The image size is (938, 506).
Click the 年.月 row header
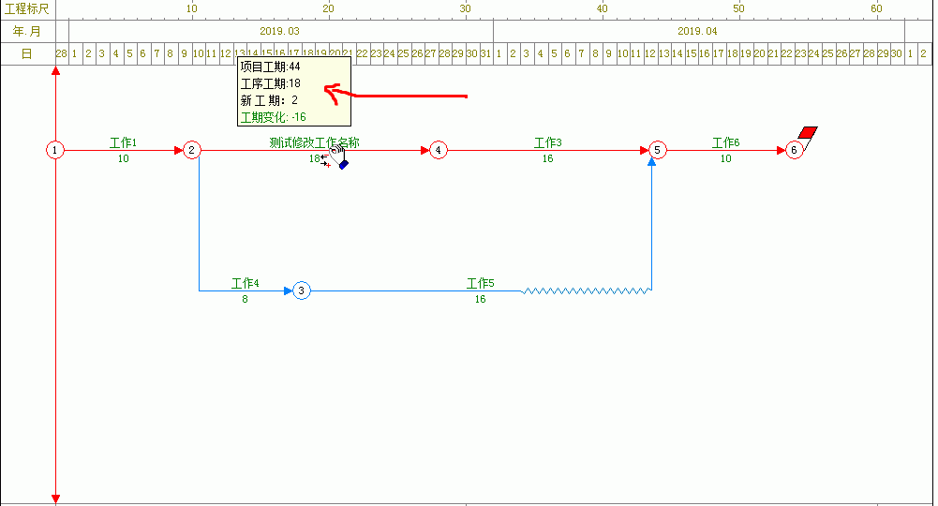[x=27, y=31]
